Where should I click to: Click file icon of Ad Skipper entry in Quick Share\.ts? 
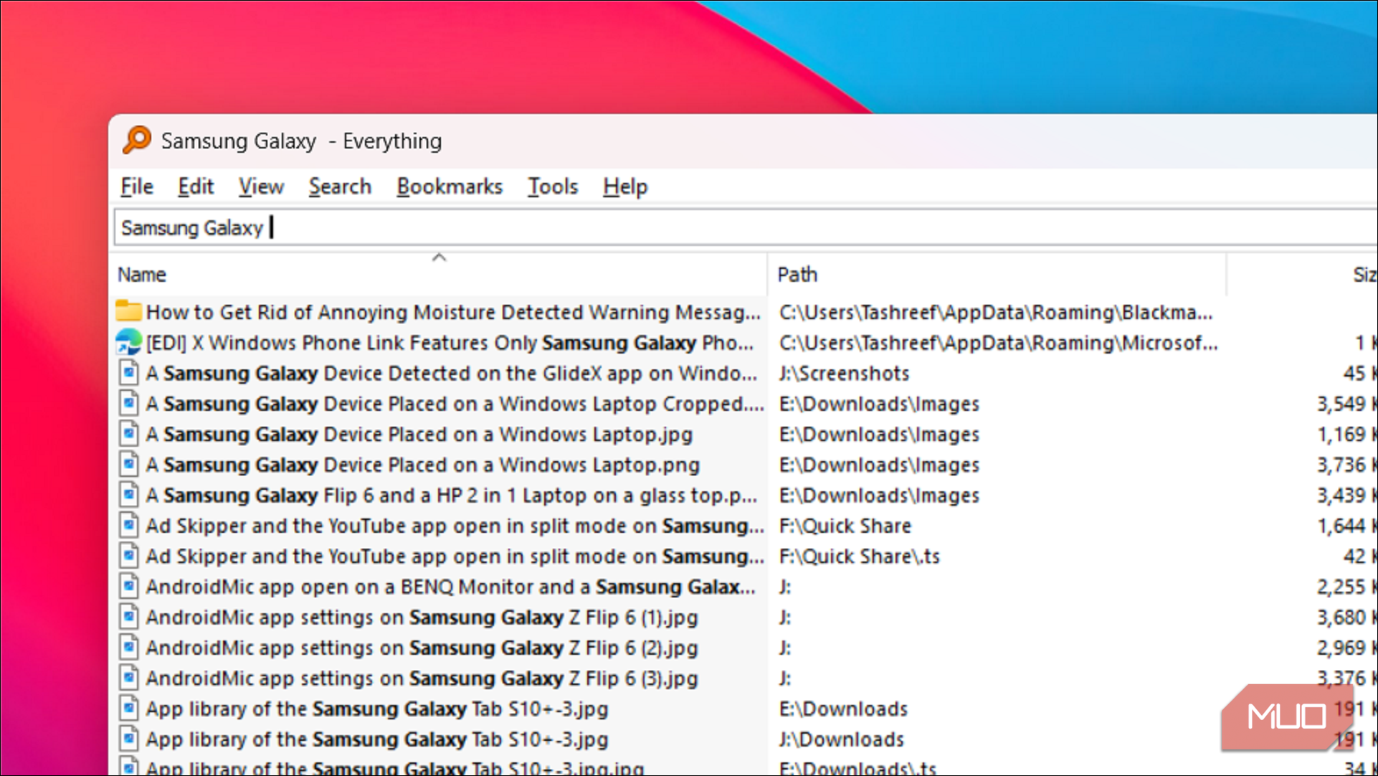(x=128, y=556)
